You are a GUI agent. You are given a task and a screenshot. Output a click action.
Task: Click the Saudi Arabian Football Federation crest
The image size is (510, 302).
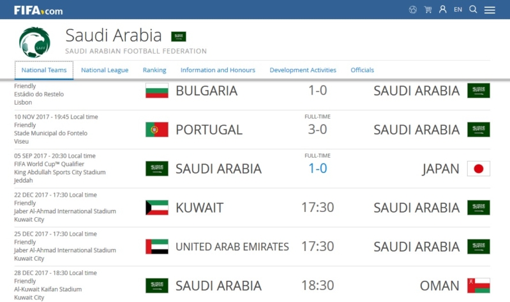(x=35, y=42)
